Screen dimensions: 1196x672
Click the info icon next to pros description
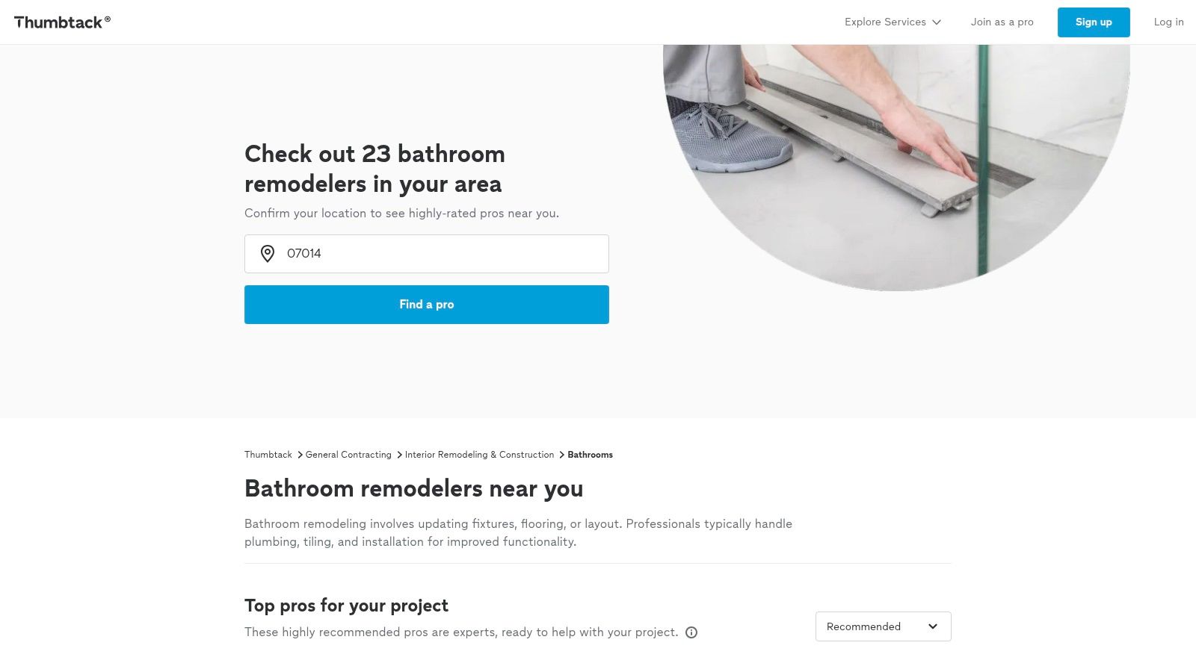(x=691, y=632)
